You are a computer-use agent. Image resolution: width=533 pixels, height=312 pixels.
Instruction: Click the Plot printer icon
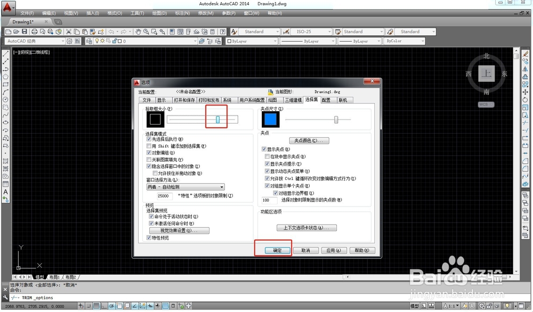point(34,31)
